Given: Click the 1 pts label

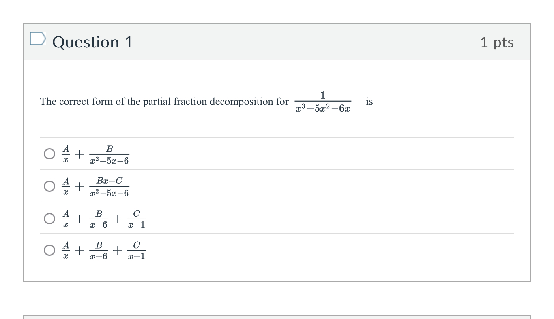Looking at the screenshot, I should click(498, 42).
